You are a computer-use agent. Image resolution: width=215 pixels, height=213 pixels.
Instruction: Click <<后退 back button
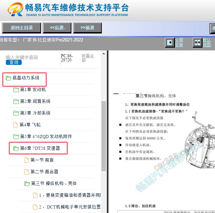click(x=57, y=28)
